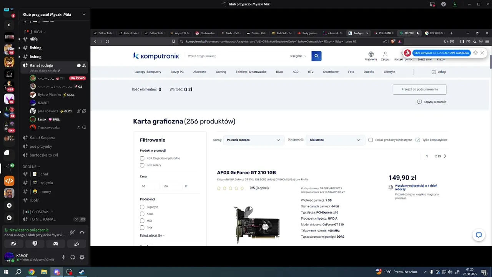Deafen with the Discord headphones icon

[73, 257]
